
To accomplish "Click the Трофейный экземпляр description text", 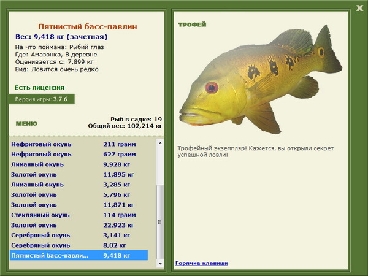I will click(256, 151).
